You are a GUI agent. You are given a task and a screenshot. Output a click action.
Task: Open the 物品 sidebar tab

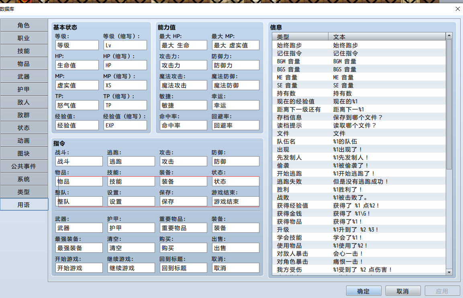[24, 64]
